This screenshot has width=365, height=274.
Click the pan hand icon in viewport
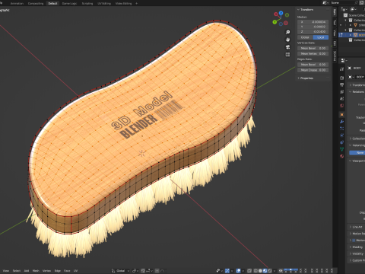287,40
